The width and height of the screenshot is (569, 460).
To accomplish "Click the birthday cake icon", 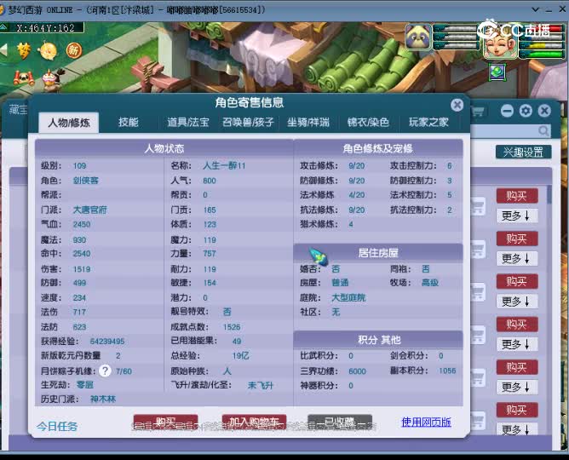I will click(x=51, y=79).
